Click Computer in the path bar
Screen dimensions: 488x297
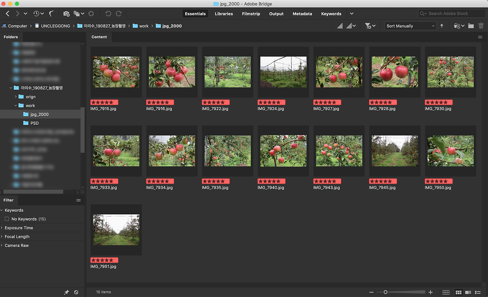(14, 26)
